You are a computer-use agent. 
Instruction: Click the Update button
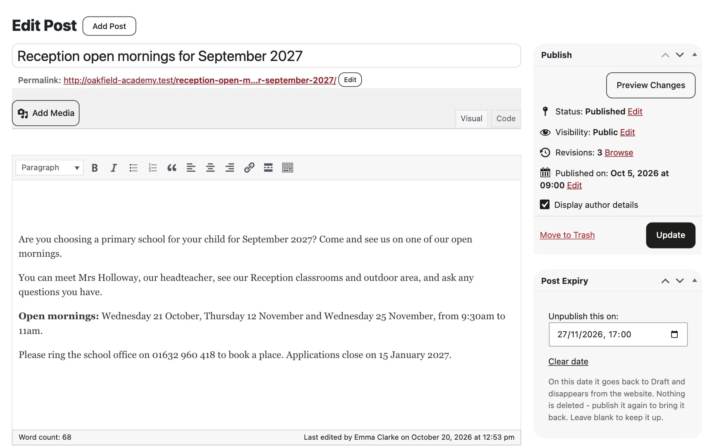[x=671, y=235]
